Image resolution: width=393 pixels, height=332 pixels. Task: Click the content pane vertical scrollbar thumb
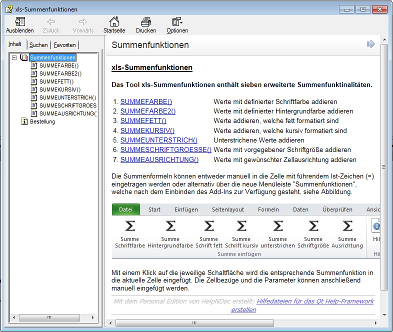[384, 167]
